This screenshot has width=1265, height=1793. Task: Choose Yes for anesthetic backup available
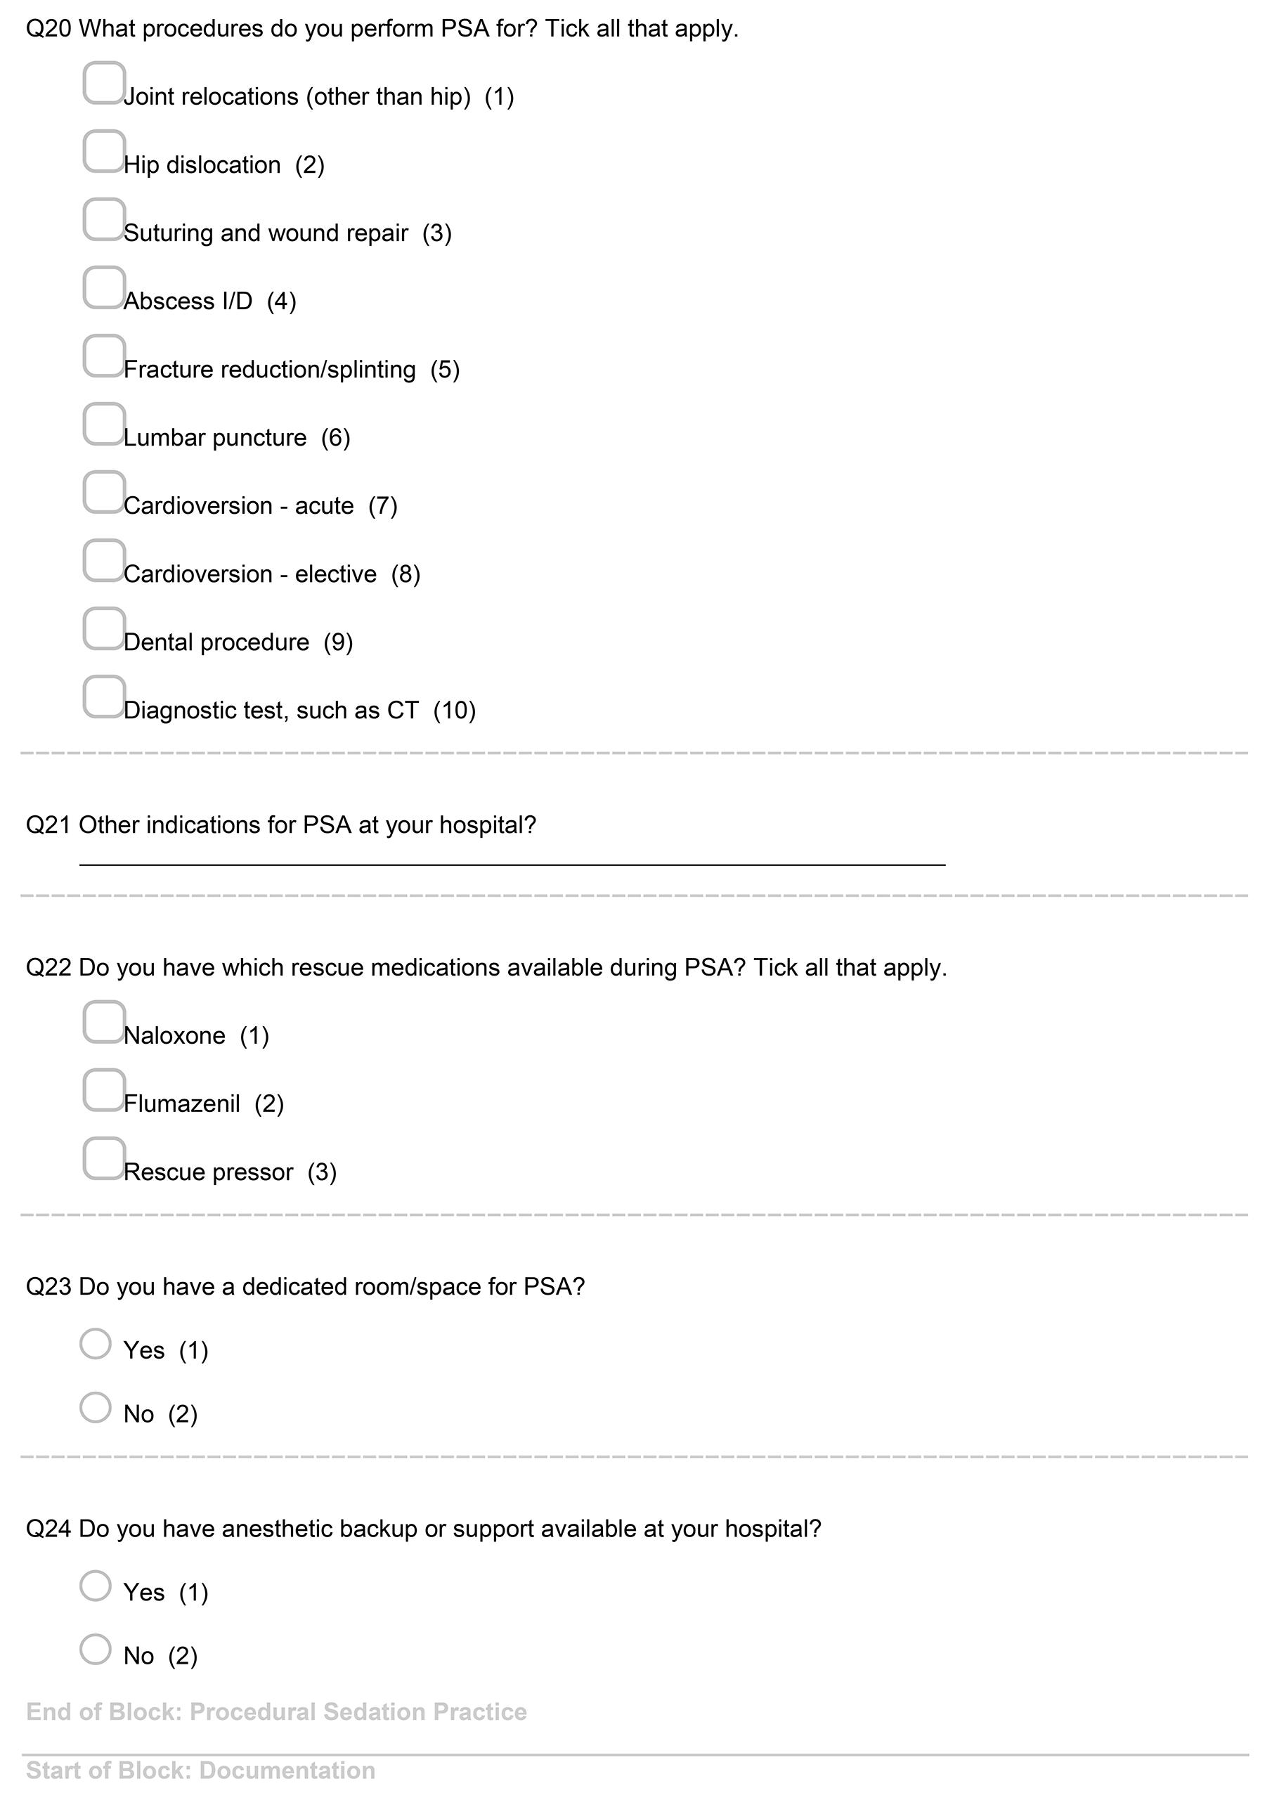tap(96, 1585)
